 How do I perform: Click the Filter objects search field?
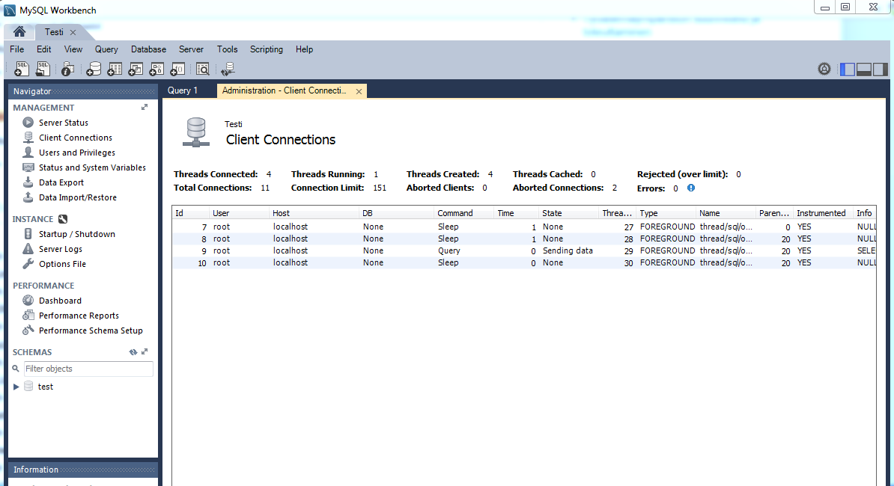(x=88, y=369)
